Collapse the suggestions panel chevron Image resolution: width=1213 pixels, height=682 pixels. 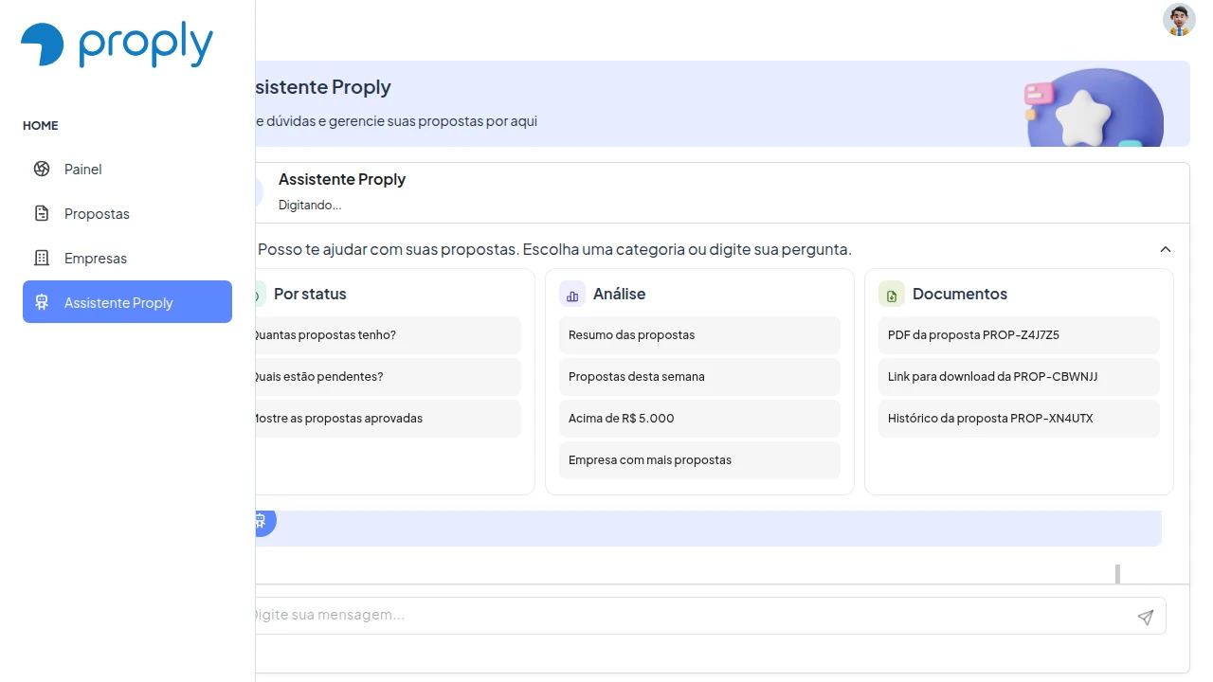click(1166, 249)
